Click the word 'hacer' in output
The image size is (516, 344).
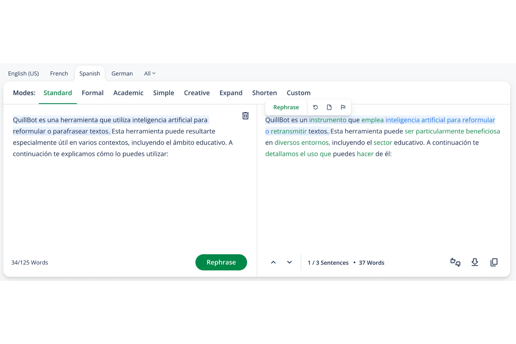coord(365,154)
